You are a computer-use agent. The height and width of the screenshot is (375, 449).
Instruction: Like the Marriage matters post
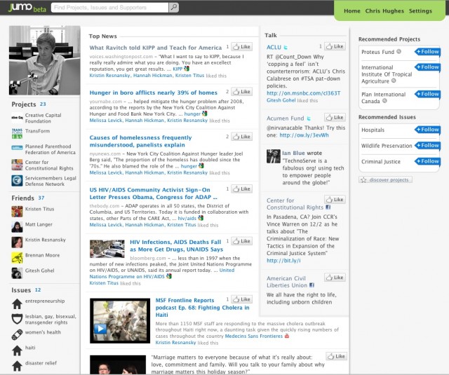(x=337, y=356)
